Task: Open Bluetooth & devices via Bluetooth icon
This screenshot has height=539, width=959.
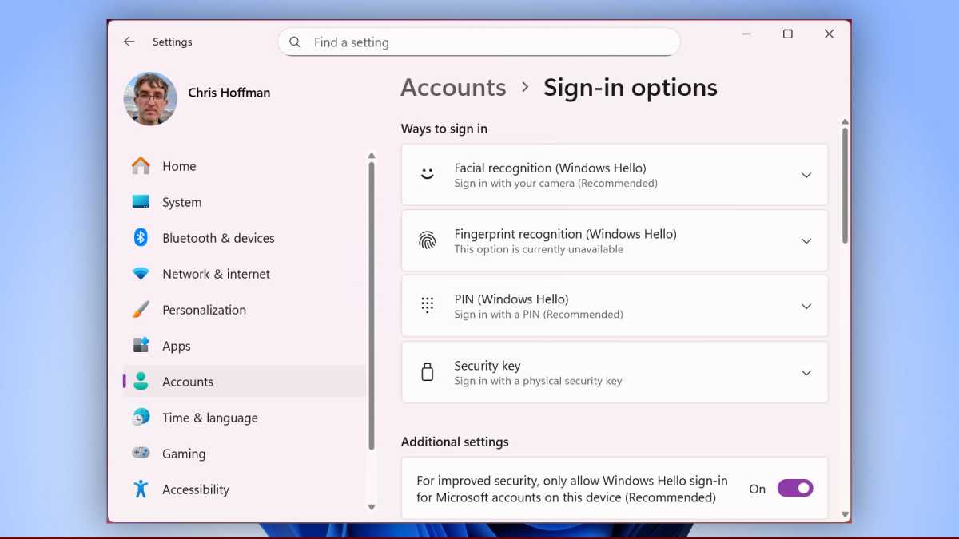Action: pyautogui.click(x=141, y=238)
